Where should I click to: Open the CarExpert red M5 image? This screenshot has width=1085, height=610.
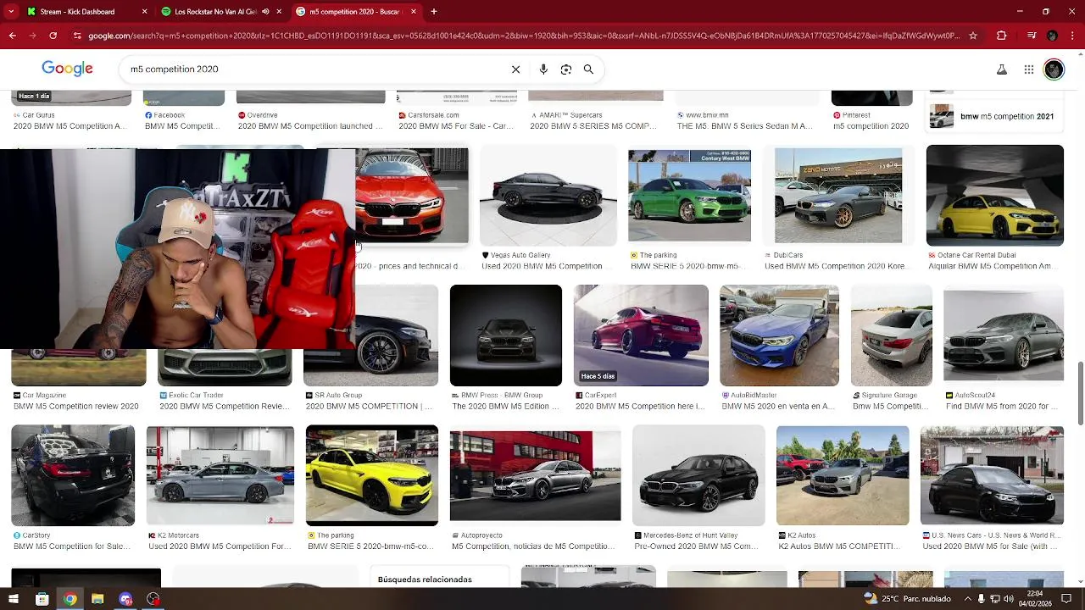pos(641,335)
